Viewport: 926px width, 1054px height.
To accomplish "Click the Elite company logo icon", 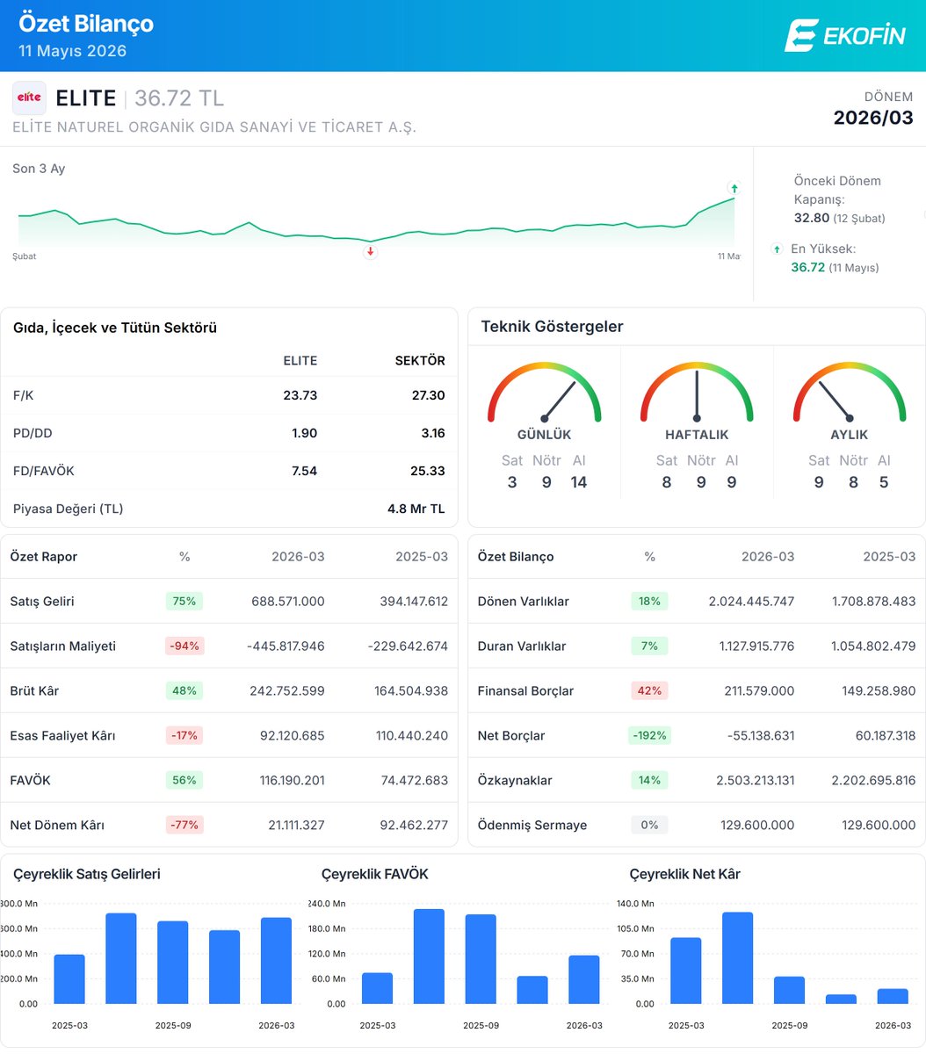I will pyautogui.click(x=29, y=98).
